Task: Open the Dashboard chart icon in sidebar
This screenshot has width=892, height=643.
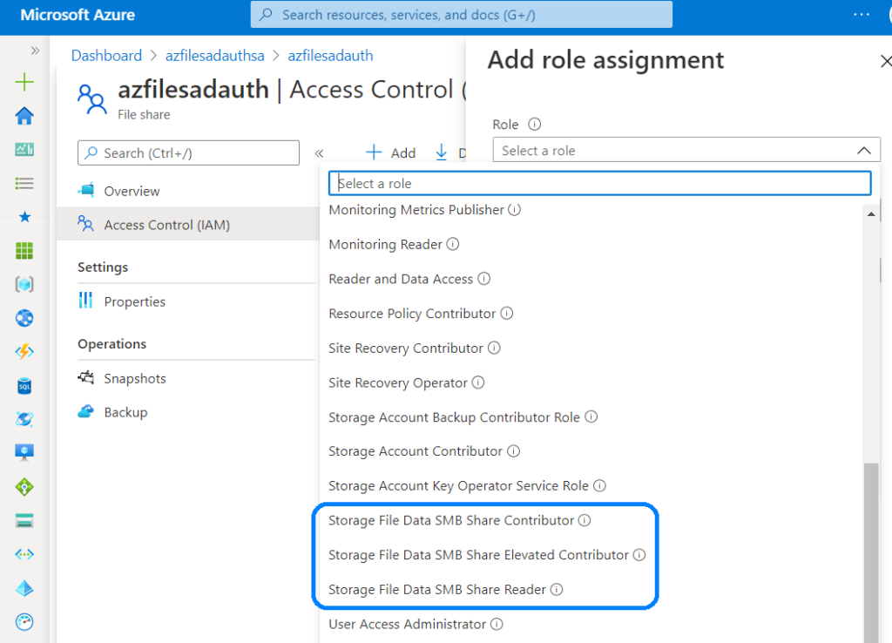Action: (24, 149)
